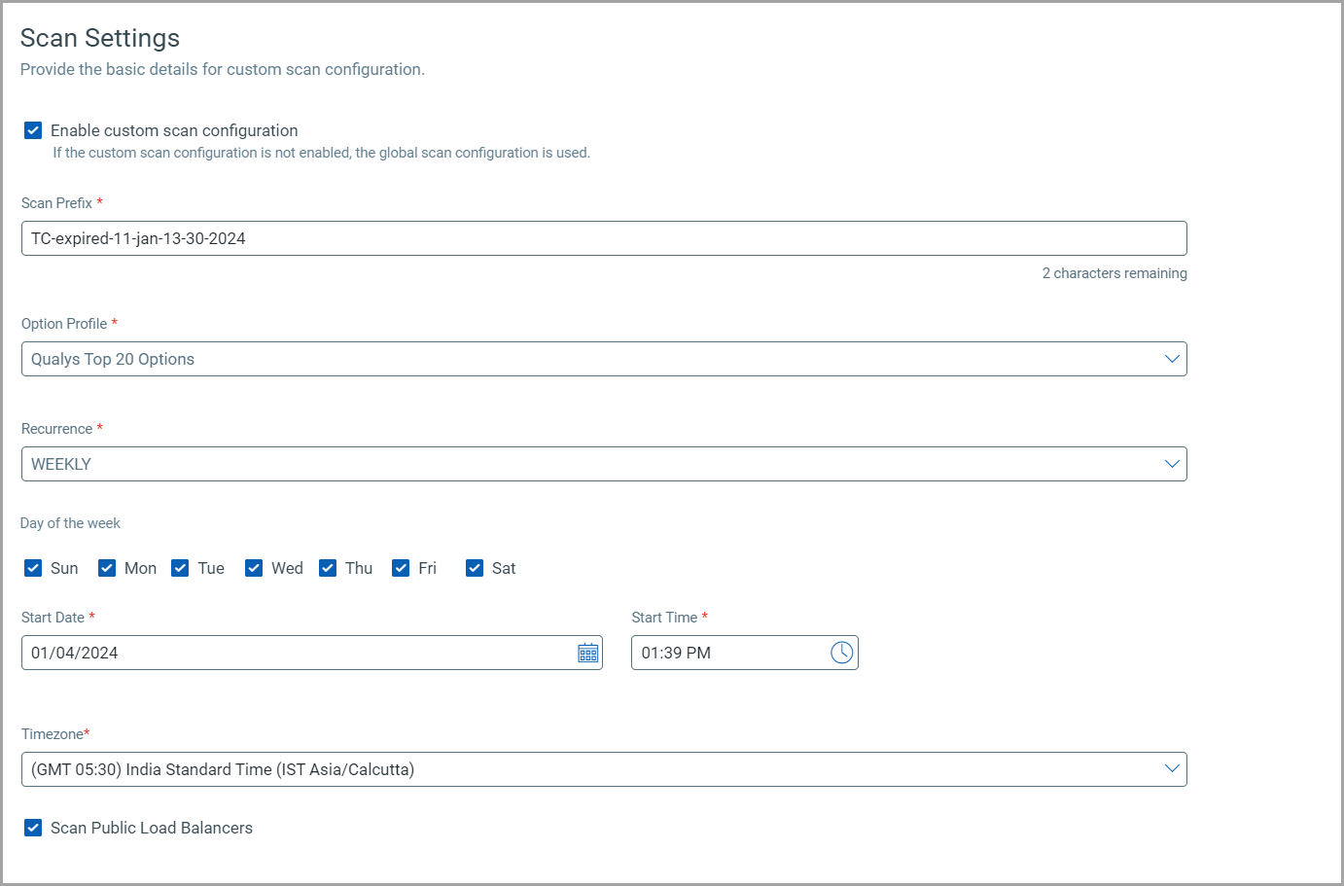Uncheck the Sun day checkbox

click(x=33, y=568)
